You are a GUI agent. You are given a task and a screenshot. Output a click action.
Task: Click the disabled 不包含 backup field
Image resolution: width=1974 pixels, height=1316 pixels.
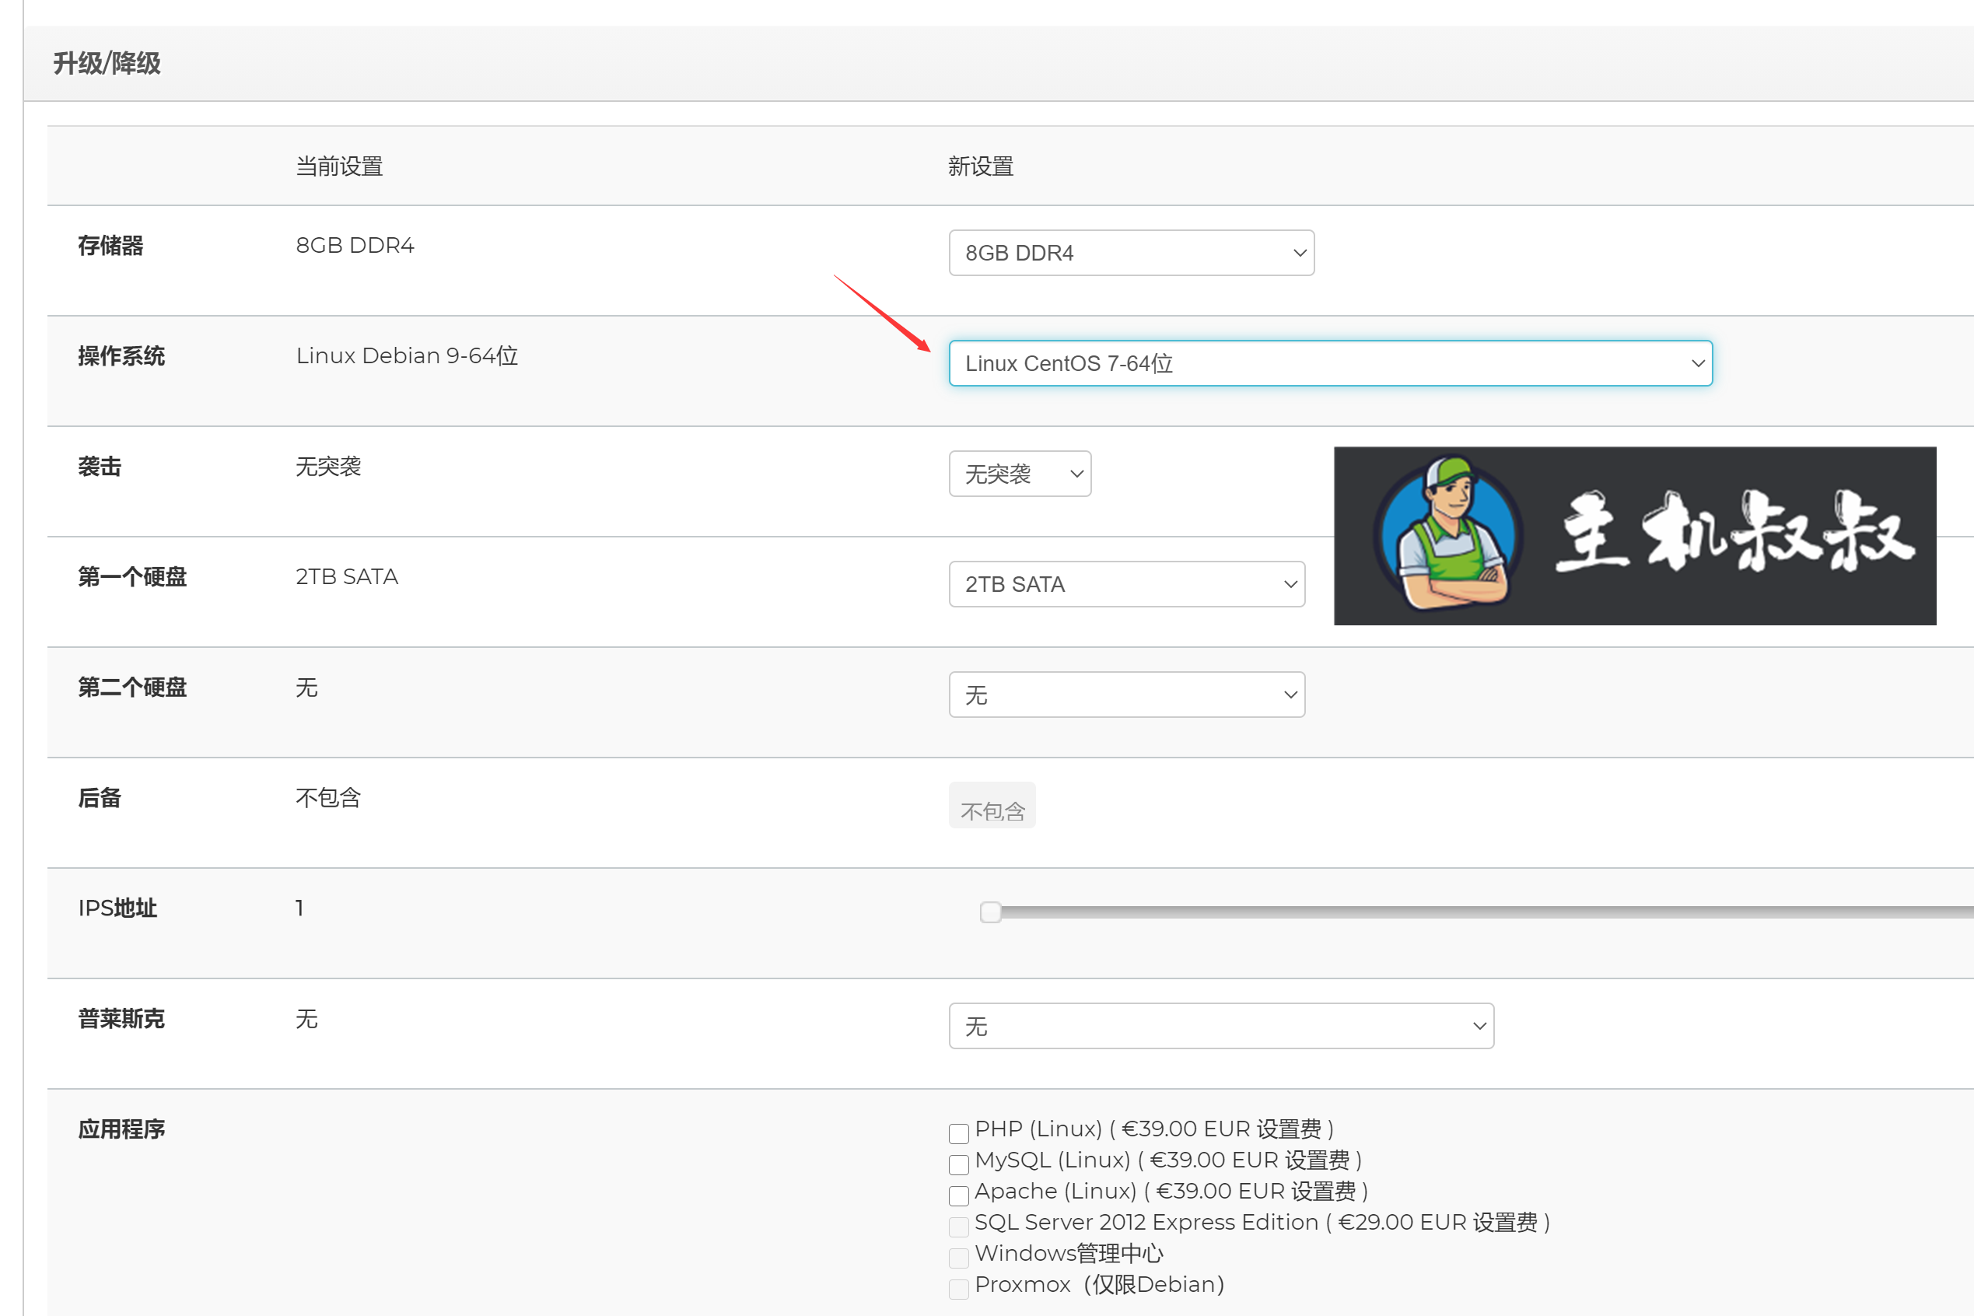992,806
